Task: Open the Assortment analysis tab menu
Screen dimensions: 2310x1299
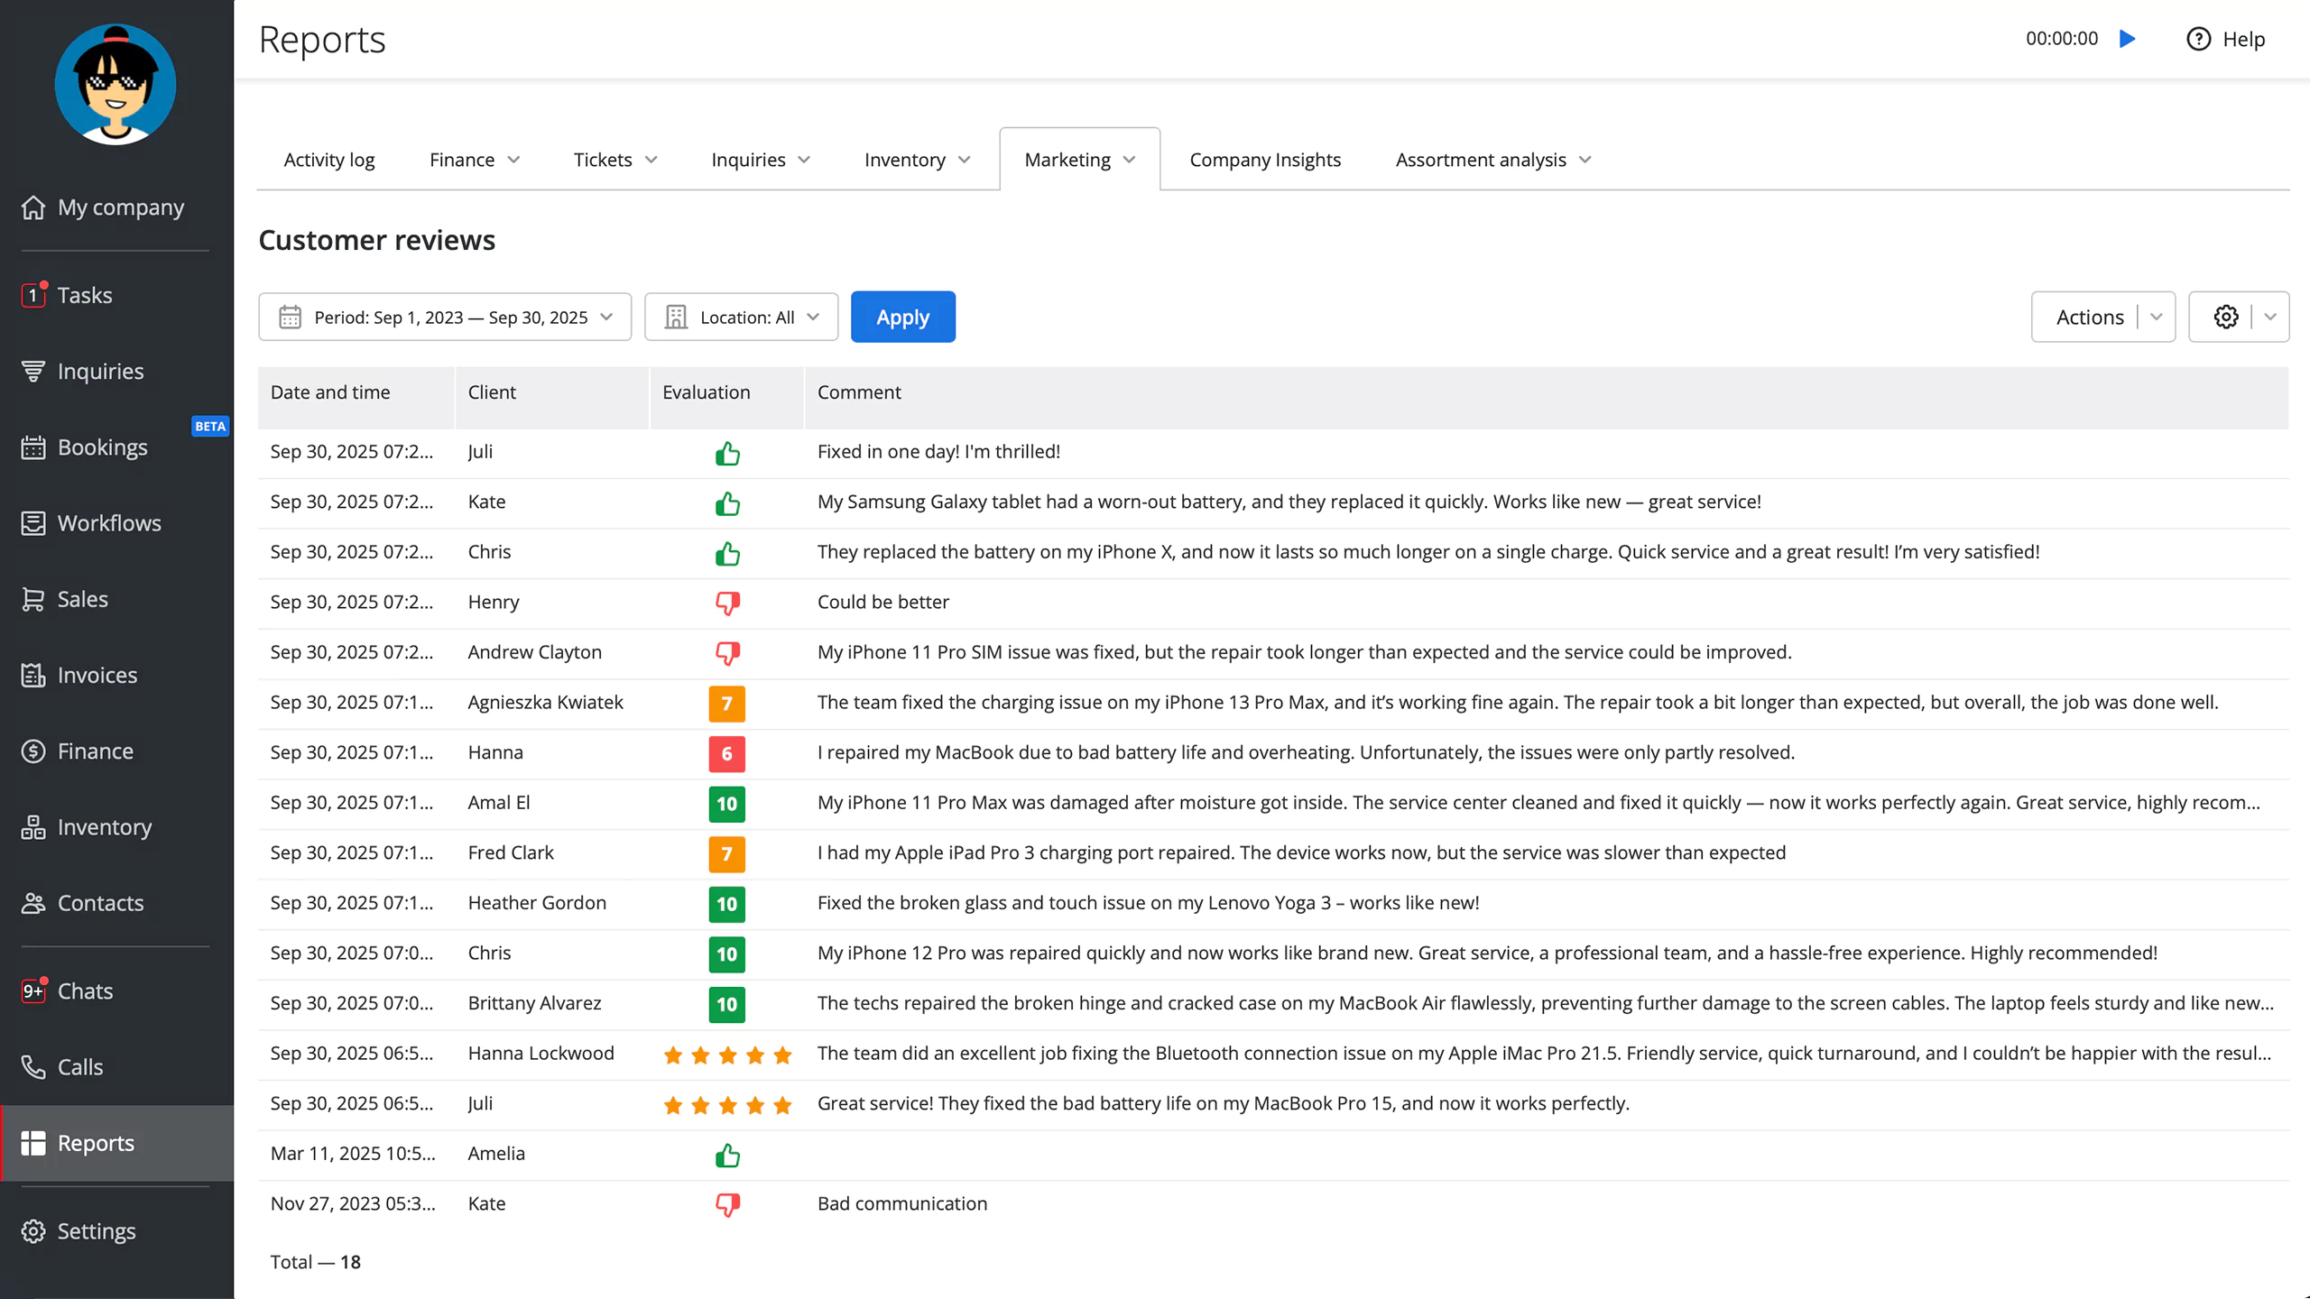Action: tap(1492, 160)
